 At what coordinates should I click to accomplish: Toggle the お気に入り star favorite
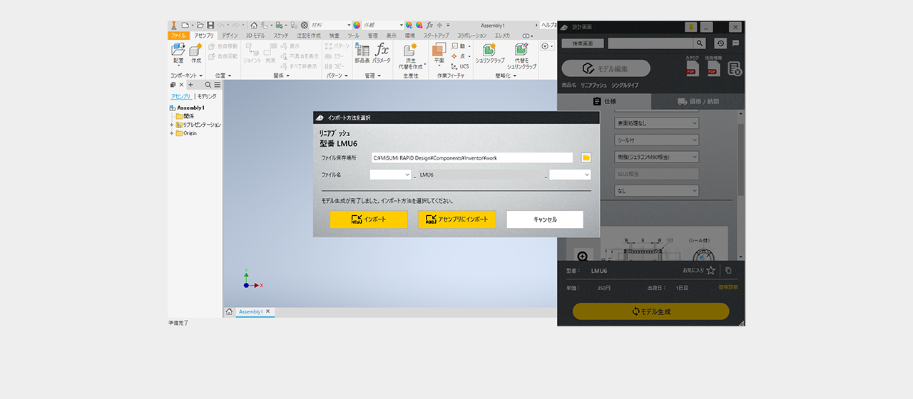click(x=710, y=271)
